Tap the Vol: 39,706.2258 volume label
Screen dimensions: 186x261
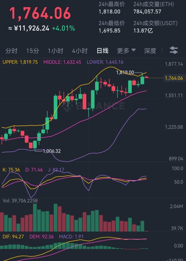[20, 201]
